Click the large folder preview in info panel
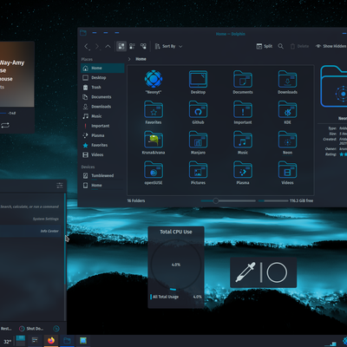Viewport: 347px width, 347px height. [334, 86]
